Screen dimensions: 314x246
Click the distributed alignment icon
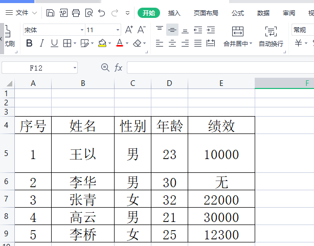[x=211, y=43]
